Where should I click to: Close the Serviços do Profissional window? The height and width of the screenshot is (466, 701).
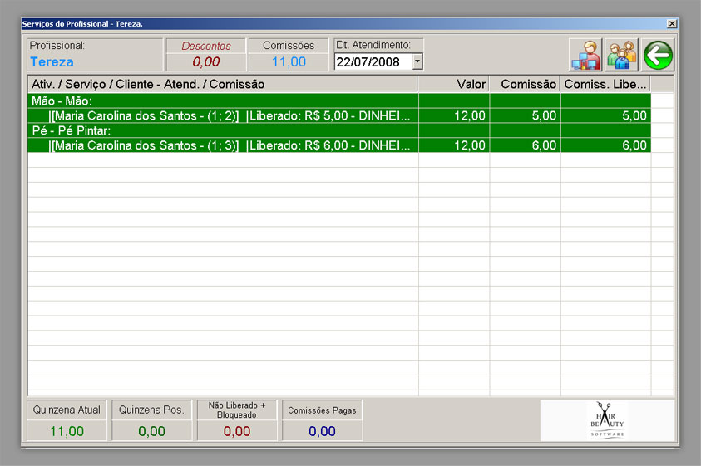point(672,24)
